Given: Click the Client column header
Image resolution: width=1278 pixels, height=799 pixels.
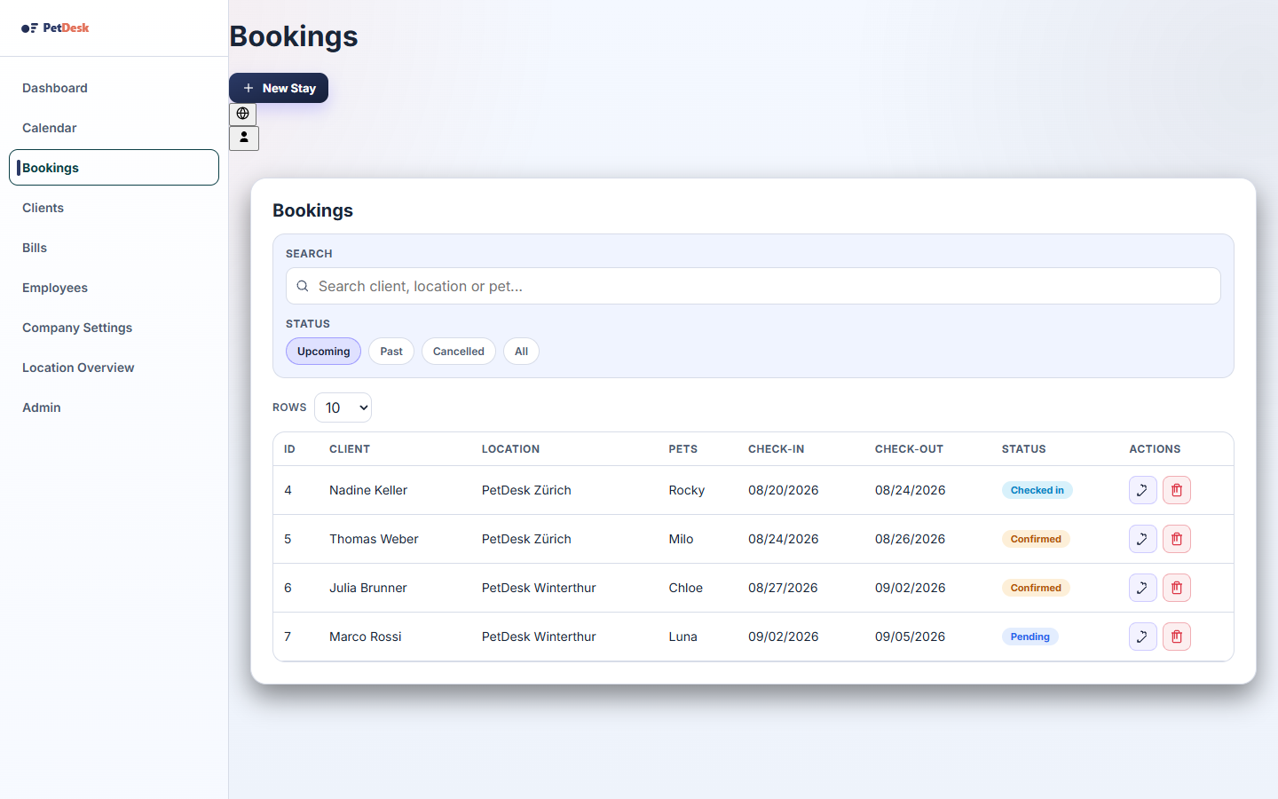Looking at the screenshot, I should pos(350,449).
